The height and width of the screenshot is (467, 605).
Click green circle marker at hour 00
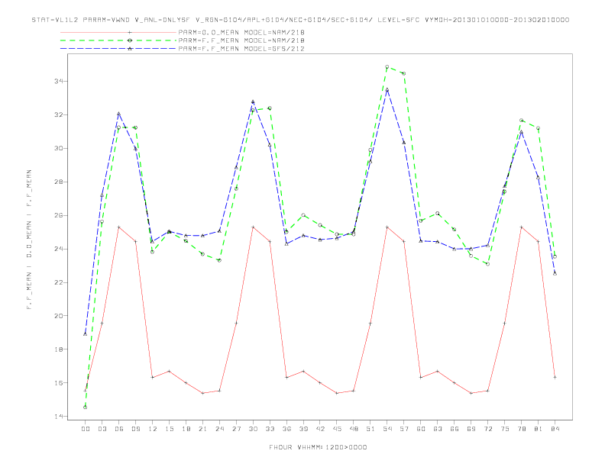click(x=86, y=407)
